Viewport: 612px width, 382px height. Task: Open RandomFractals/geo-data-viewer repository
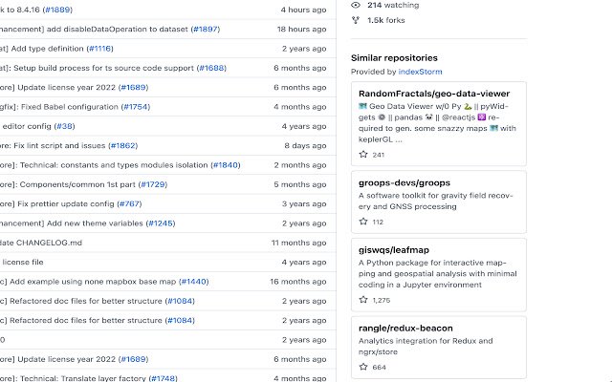tap(434, 94)
